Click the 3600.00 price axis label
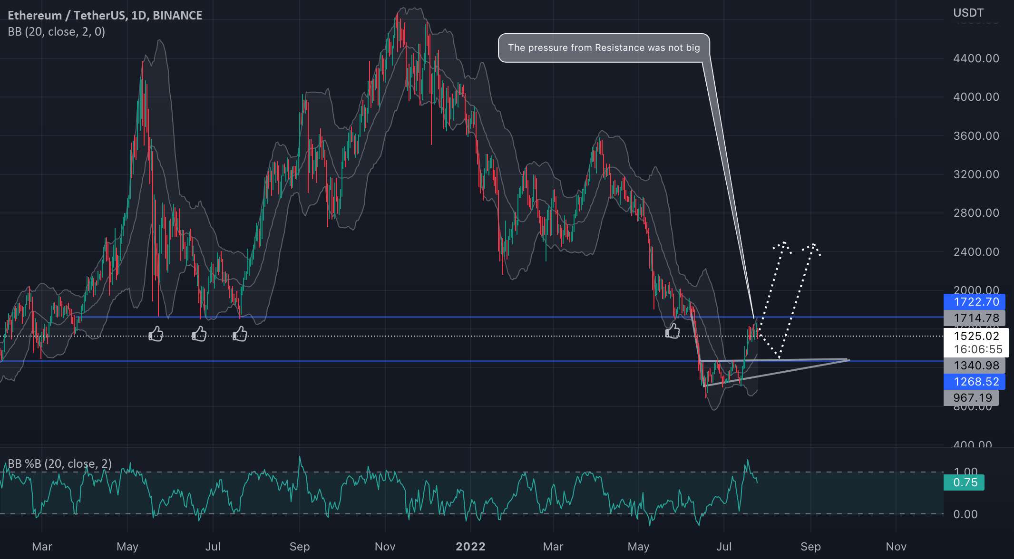This screenshot has width=1014, height=559. [x=976, y=136]
